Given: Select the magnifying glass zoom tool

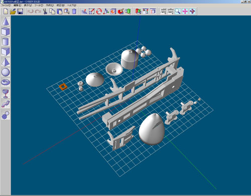Looking at the screenshot, I should coord(178,12).
